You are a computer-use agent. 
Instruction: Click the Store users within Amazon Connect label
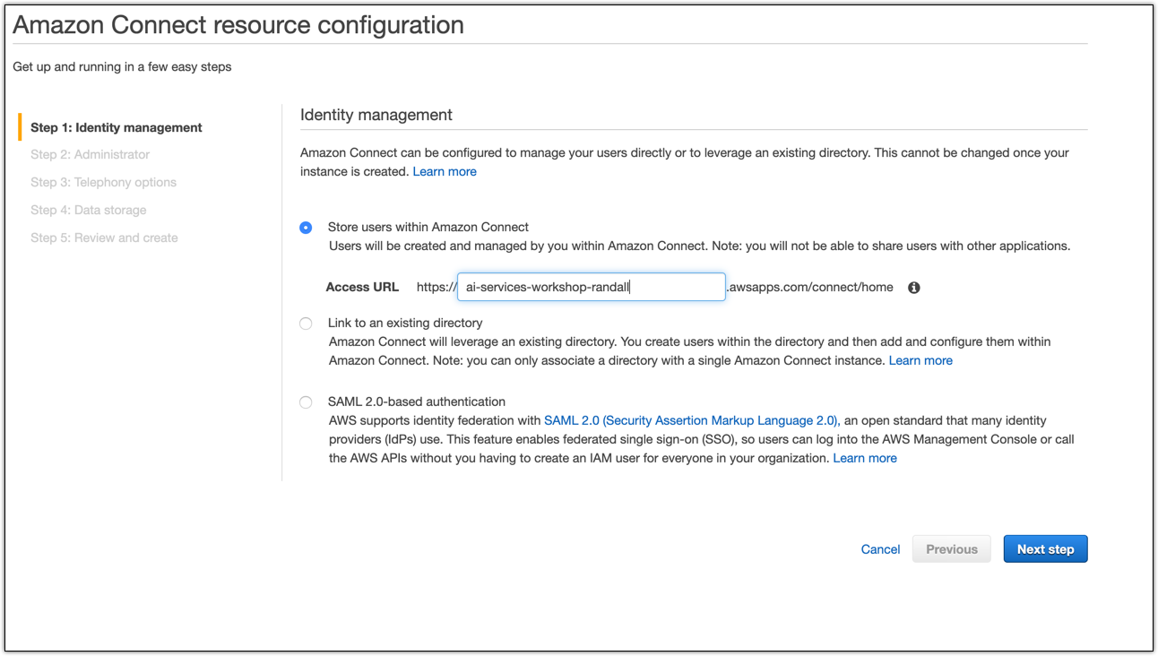[428, 227]
